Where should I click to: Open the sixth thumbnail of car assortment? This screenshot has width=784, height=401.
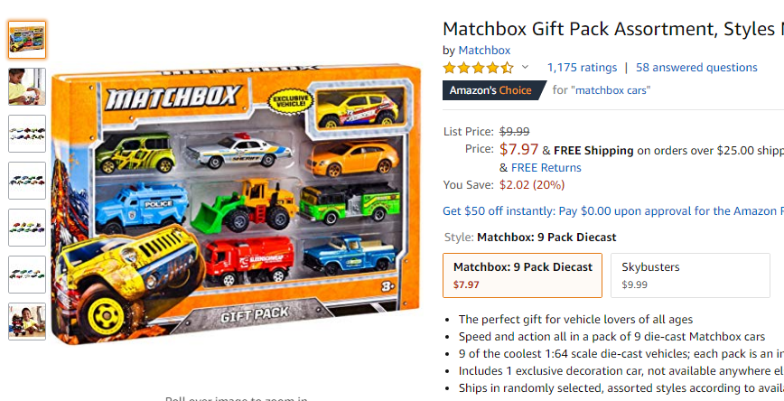coord(27,275)
